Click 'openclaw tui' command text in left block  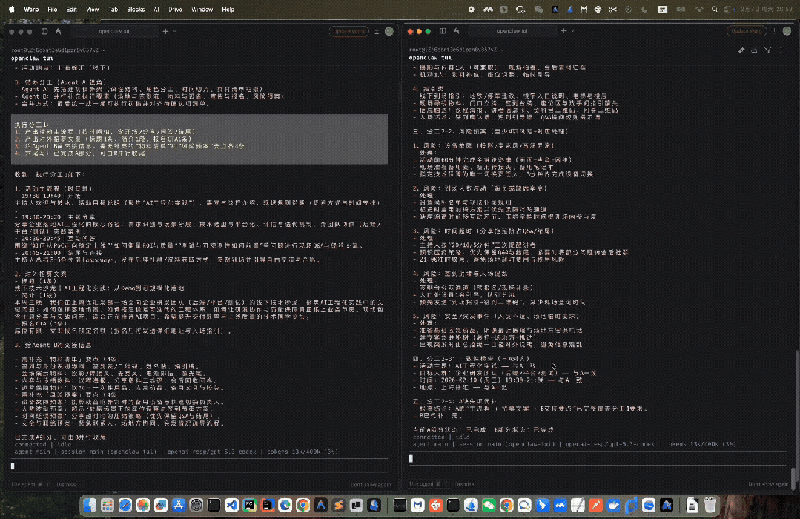[x=32, y=58]
